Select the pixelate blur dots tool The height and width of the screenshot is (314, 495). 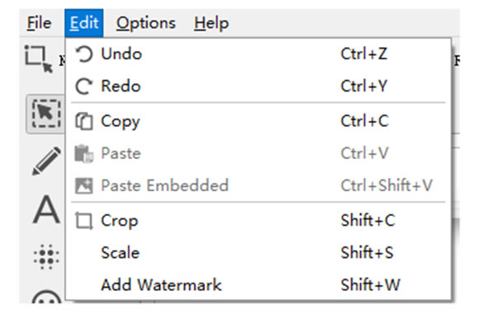46,256
